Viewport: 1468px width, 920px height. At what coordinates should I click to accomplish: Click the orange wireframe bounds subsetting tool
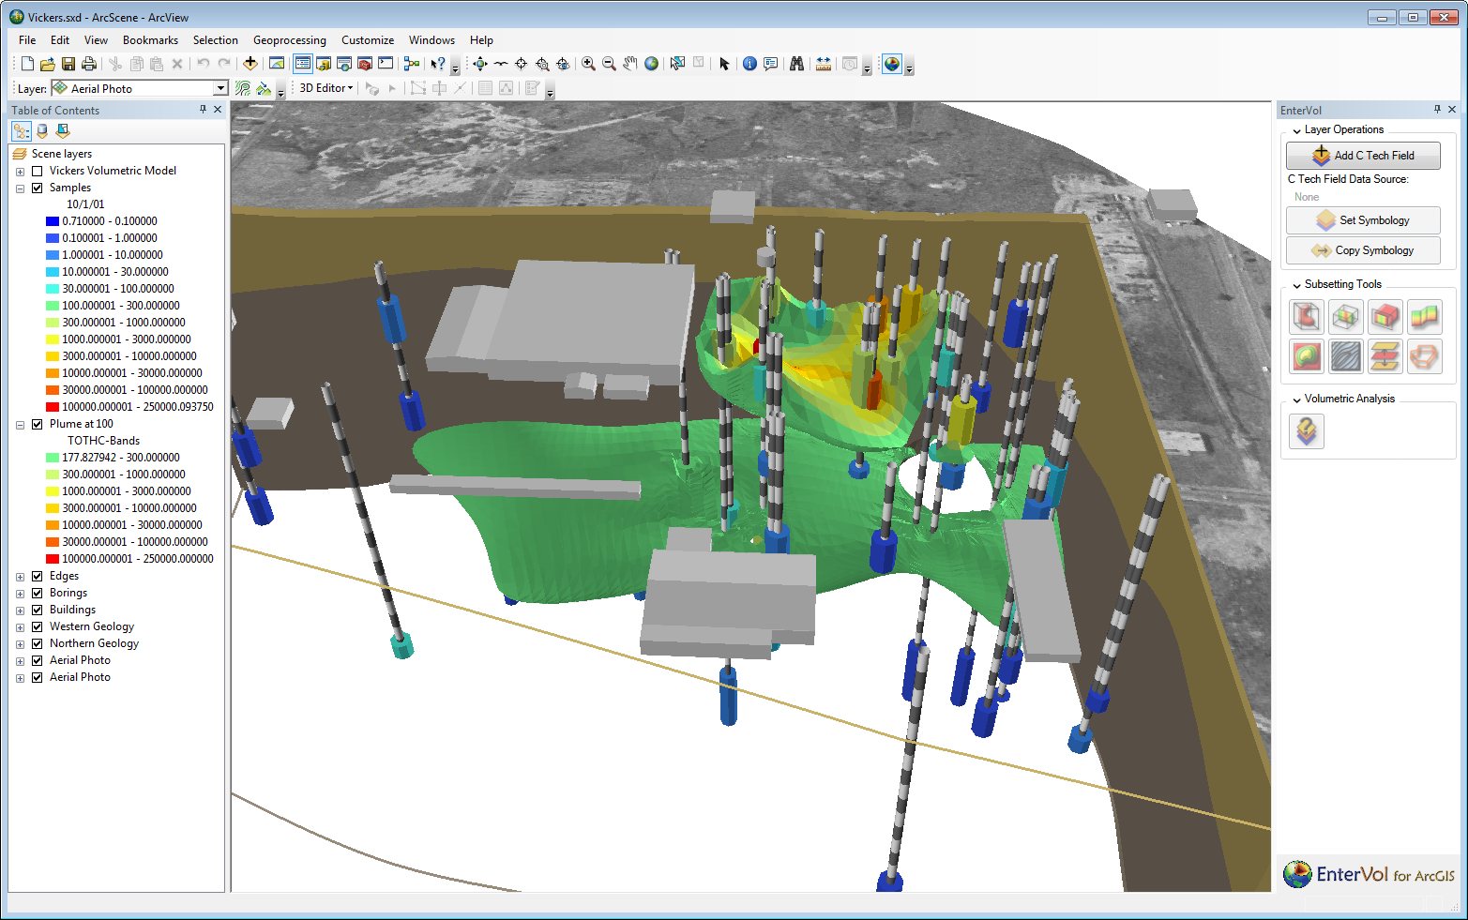(x=1425, y=356)
